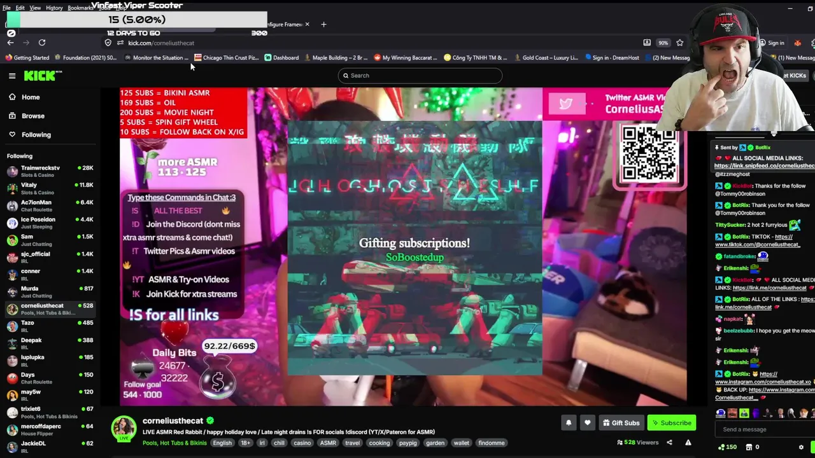Image resolution: width=815 pixels, height=458 pixels.
Task: Click the 90% zoom level indicator
Action: (663, 43)
